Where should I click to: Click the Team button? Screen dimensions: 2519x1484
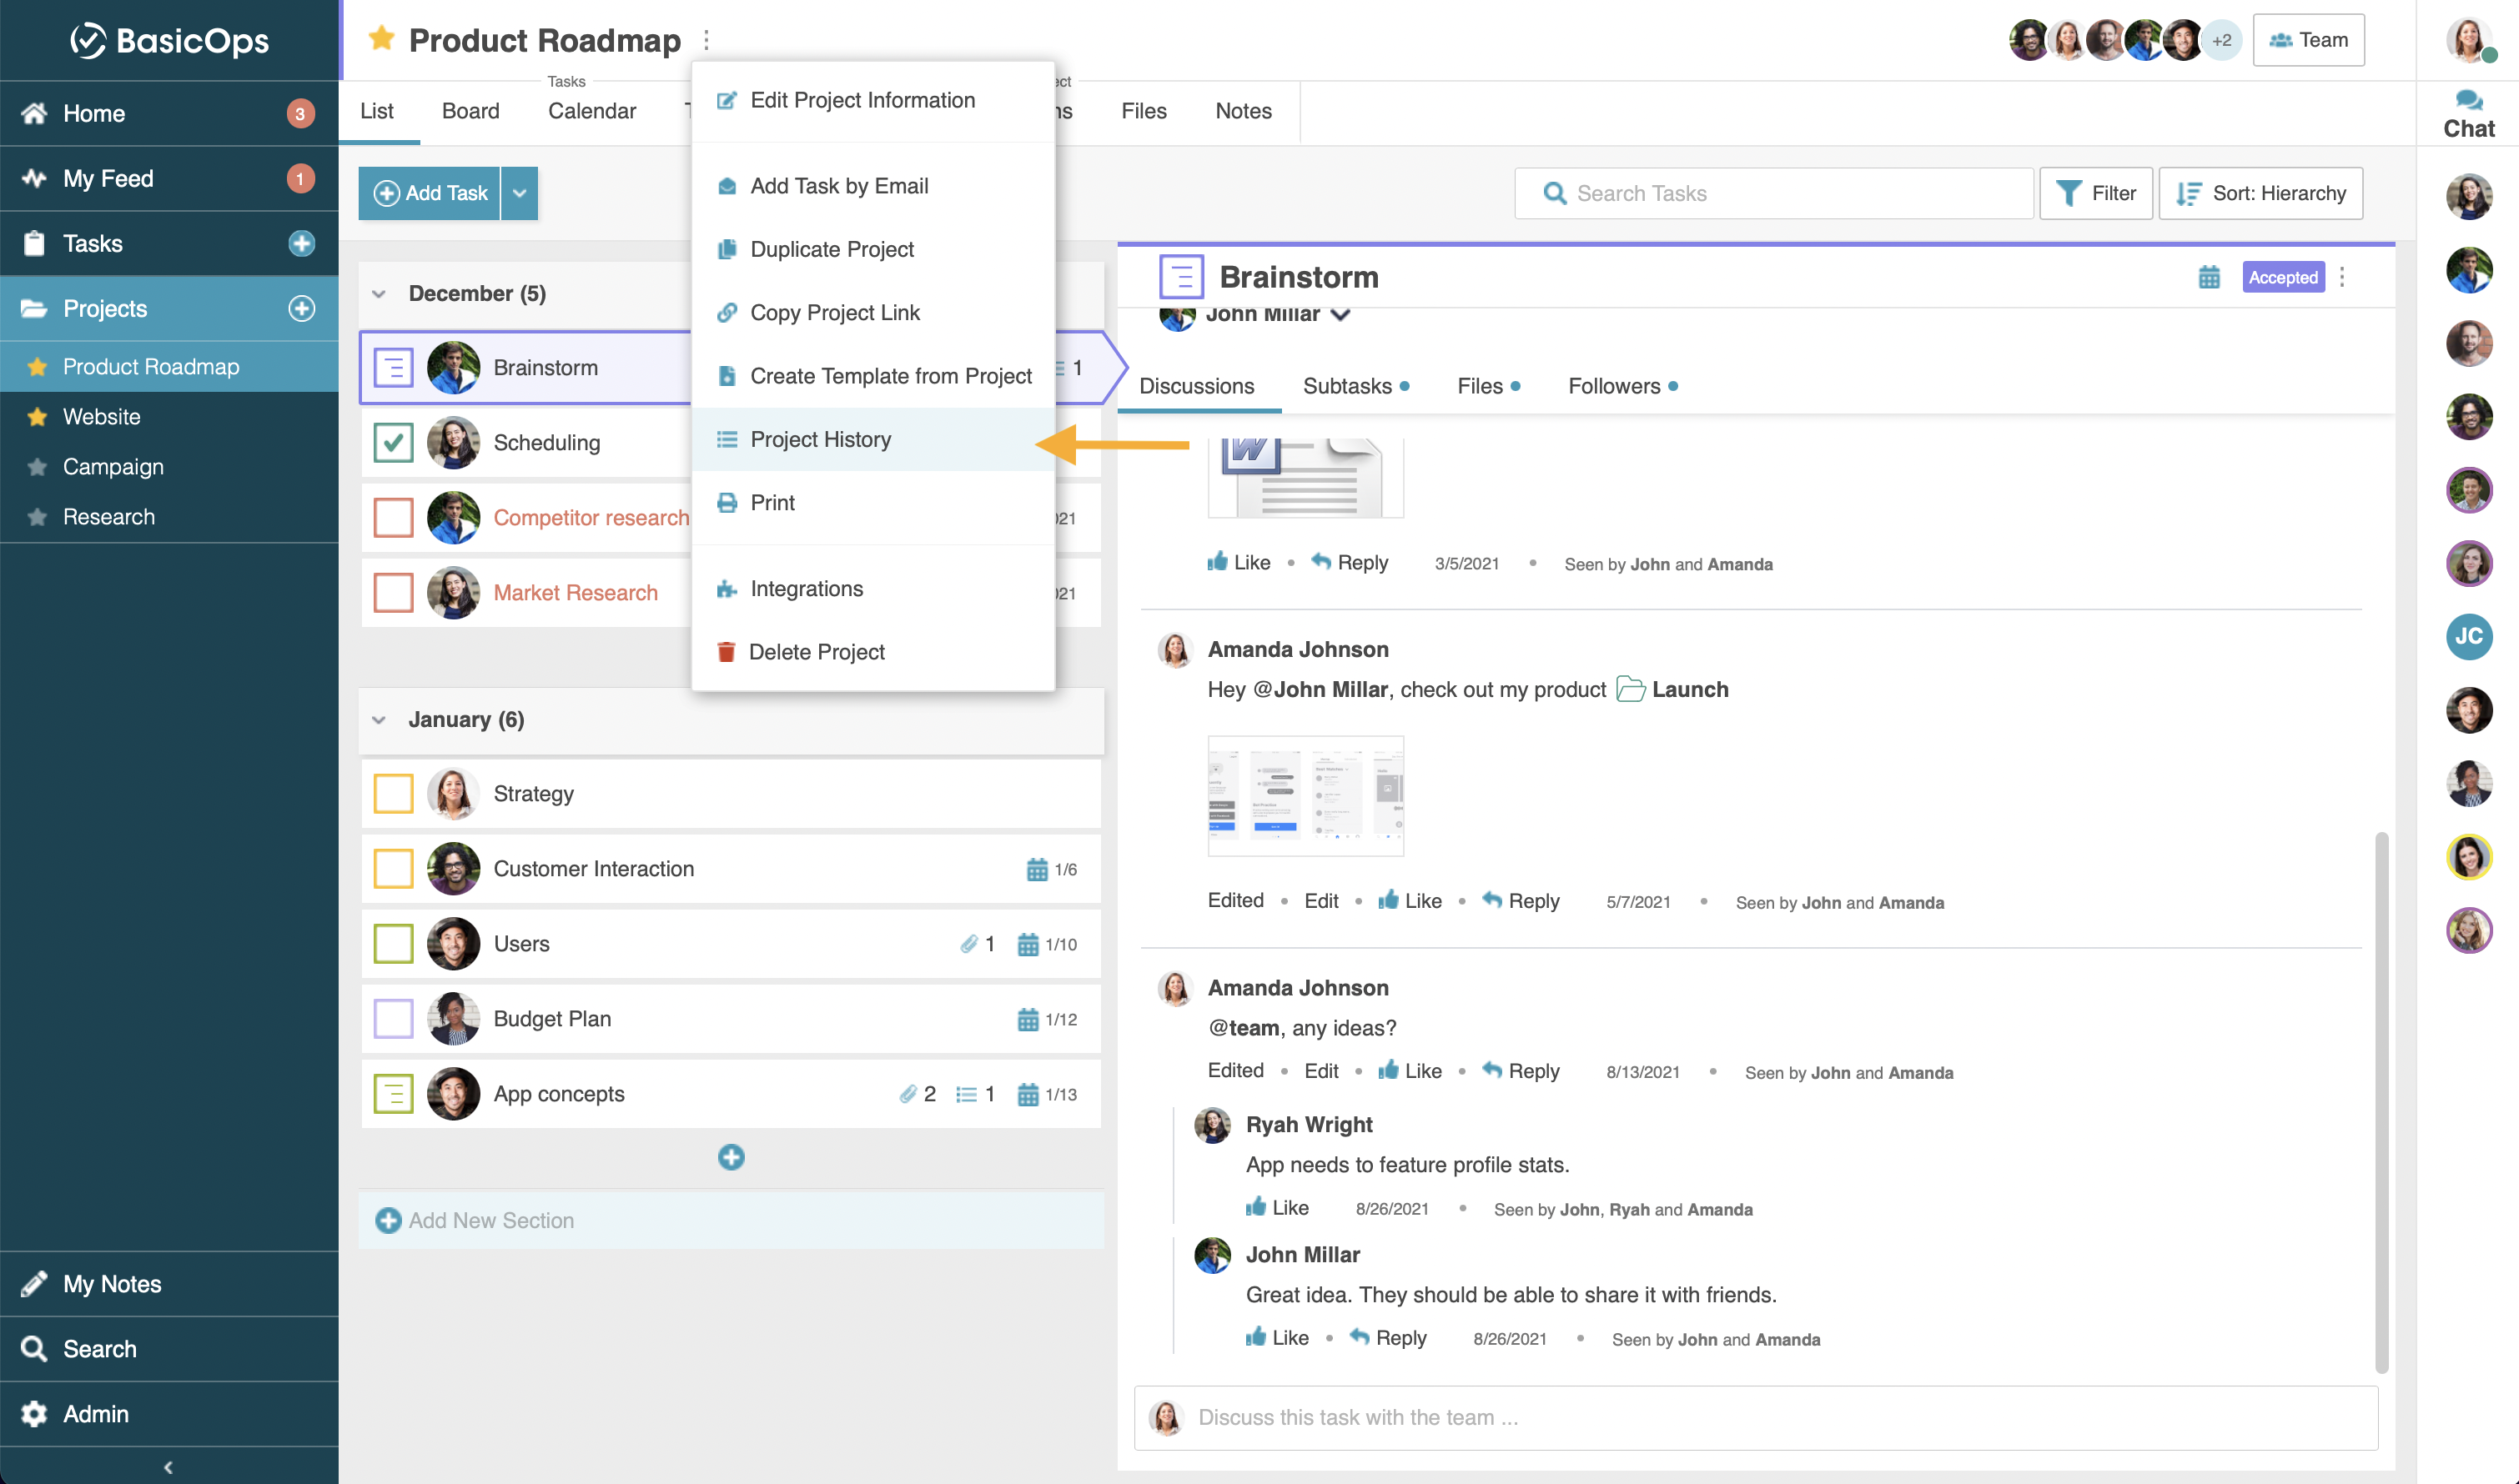click(x=2308, y=40)
